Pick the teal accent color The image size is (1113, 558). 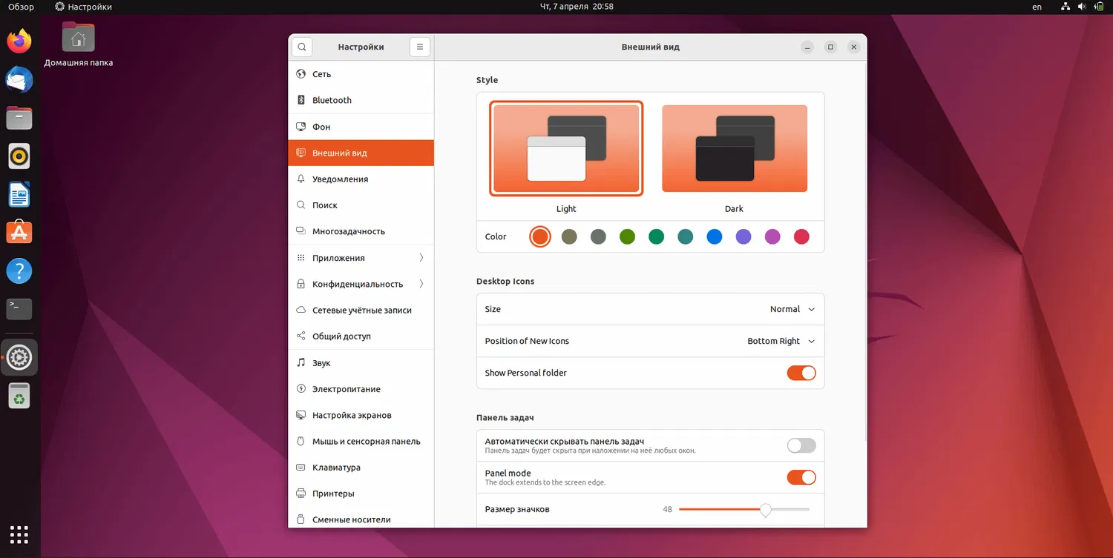coord(686,236)
